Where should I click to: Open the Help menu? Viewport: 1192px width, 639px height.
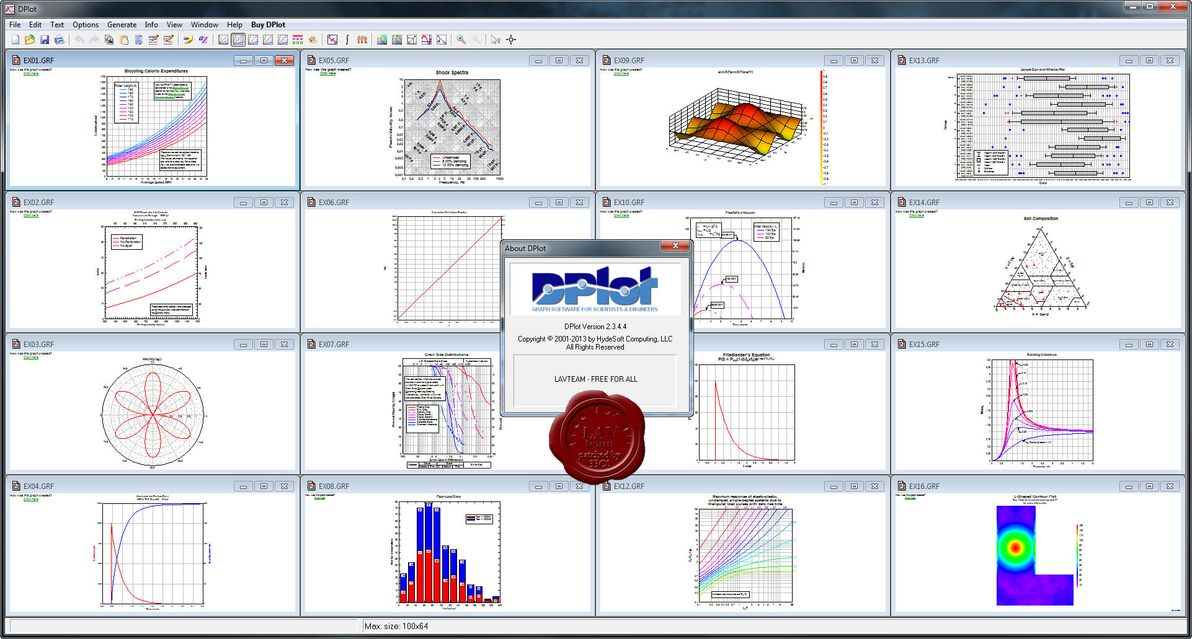pos(234,25)
